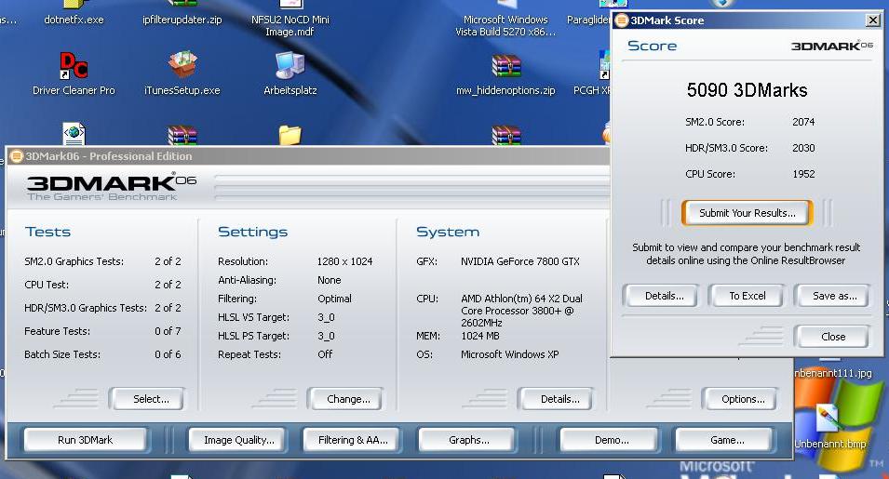Image resolution: width=889 pixels, height=479 pixels.
Task: Click Change... under Settings
Action: click(x=348, y=399)
